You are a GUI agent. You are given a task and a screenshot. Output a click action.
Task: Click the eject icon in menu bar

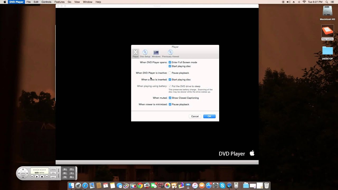click(x=294, y=2)
